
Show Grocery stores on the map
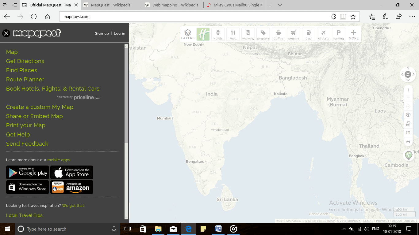[293, 34]
